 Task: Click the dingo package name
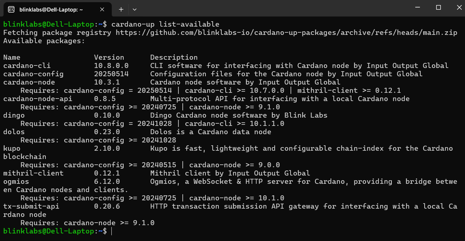pos(14,115)
